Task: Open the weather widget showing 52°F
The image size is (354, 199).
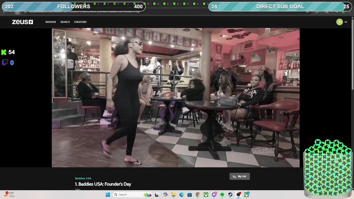Action: 9,195
